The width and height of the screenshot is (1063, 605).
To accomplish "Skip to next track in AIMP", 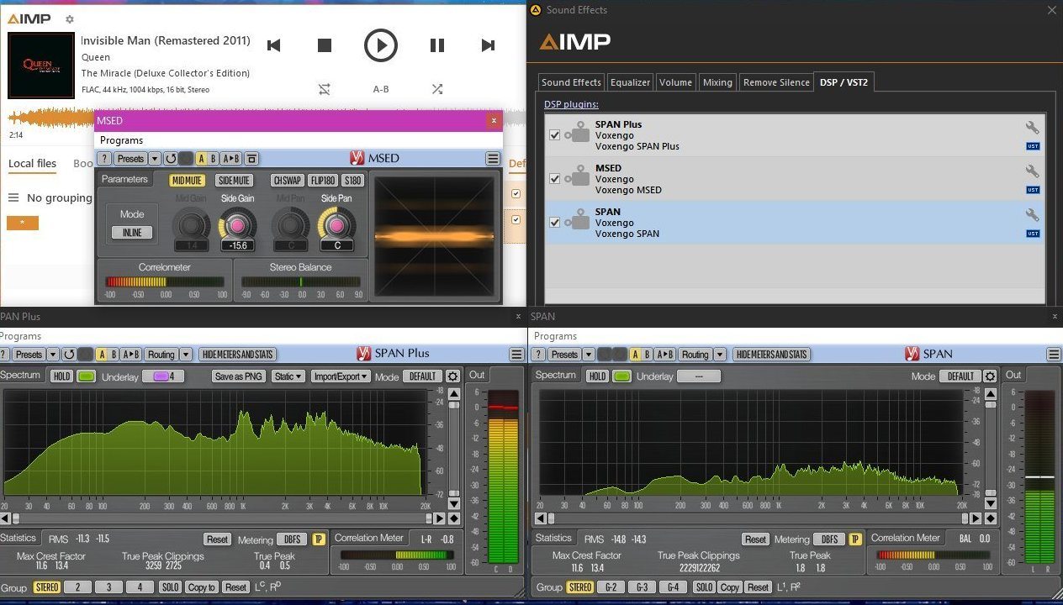I will [488, 45].
